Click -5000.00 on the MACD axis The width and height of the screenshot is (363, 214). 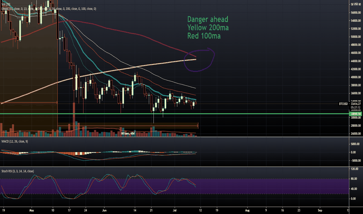click(x=356, y=161)
